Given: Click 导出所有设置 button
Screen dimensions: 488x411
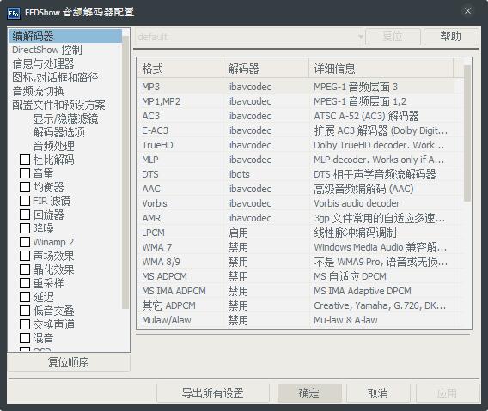Looking at the screenshot, I should [213, 393].
